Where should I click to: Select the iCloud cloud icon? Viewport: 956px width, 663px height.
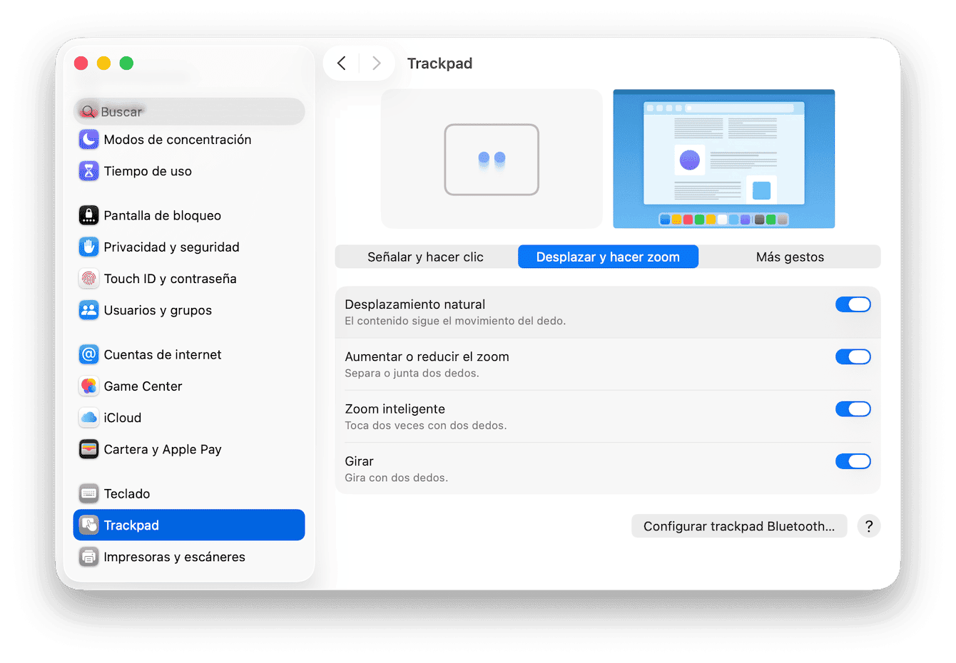(88, 418)
